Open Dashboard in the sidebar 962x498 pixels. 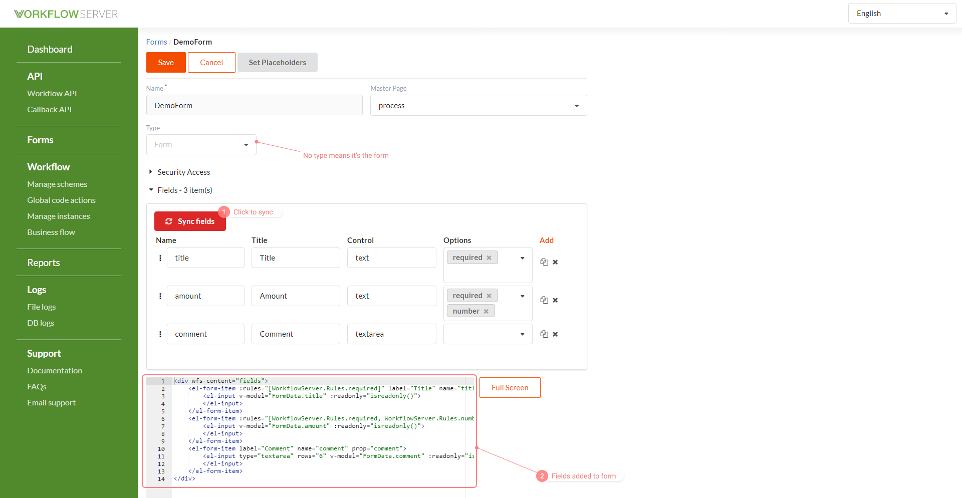point(50,49)
